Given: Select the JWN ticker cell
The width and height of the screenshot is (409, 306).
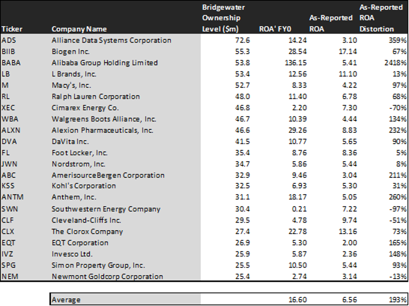Looking at the screenshot, I should click(x=10, y=164).
